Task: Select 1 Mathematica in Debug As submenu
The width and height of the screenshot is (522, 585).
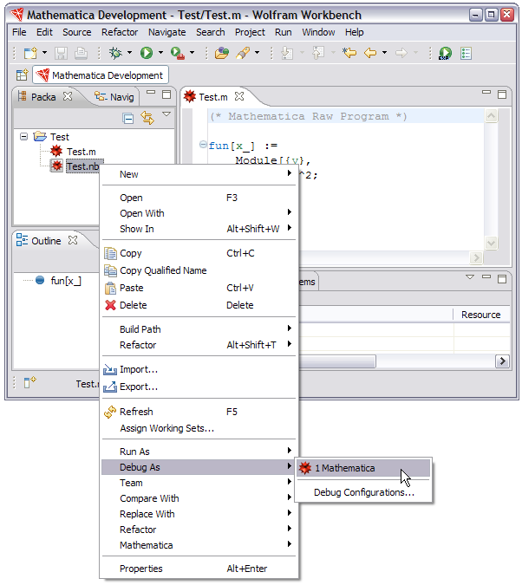Action: [363, 468]
